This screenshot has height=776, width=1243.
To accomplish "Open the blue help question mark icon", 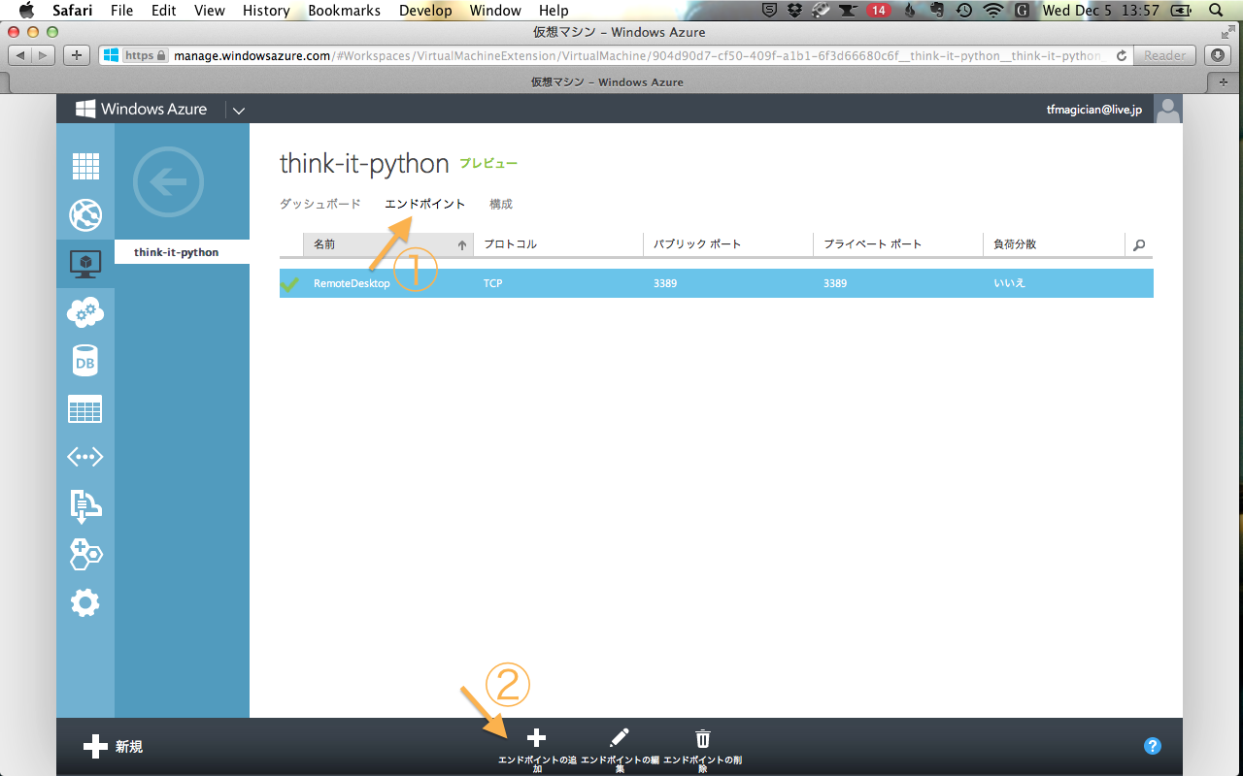I will click(x=1153, y=746).
